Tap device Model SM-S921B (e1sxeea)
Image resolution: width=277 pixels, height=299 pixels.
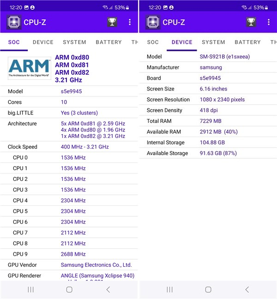pos(225,57)
